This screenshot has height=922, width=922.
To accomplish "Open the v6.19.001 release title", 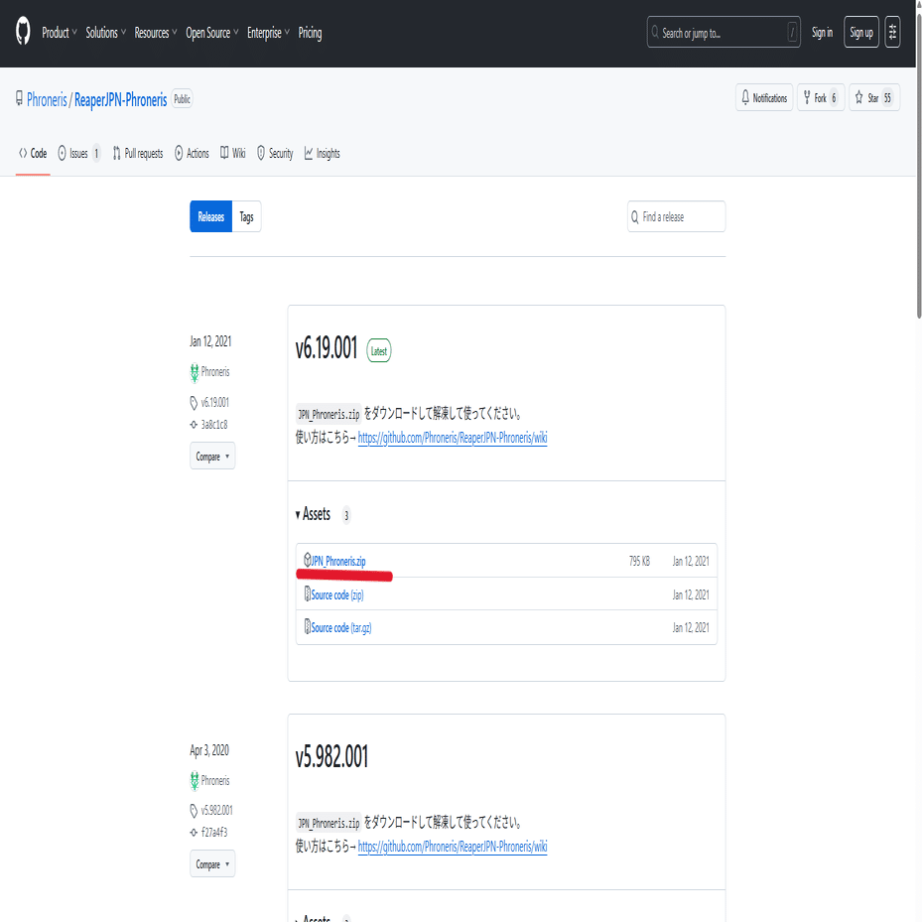I will 327,347.
